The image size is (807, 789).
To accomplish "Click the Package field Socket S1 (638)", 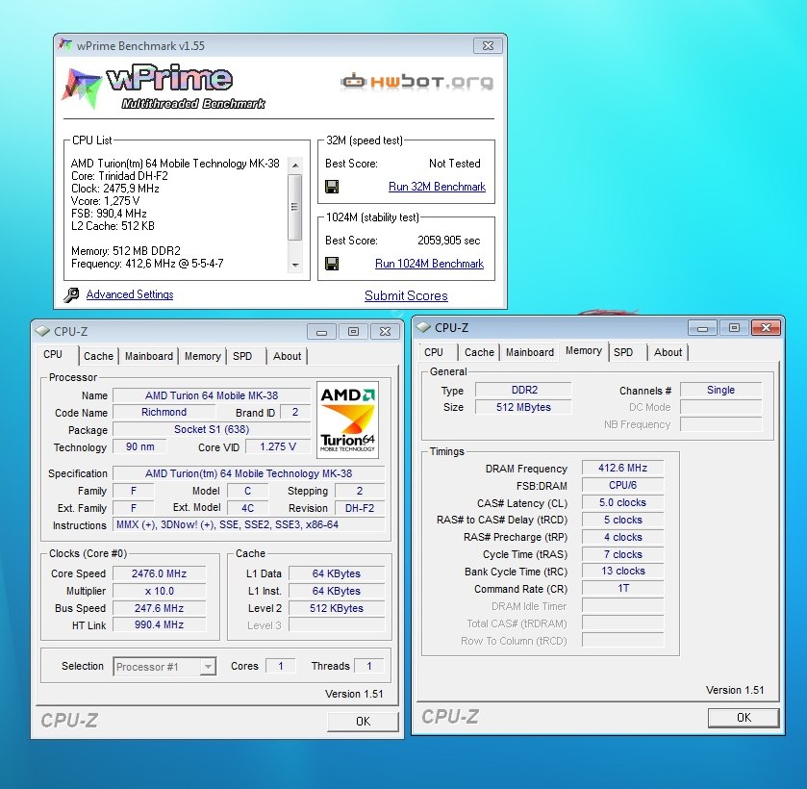I will pos(212,429).
